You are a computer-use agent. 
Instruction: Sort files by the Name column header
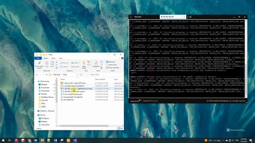pos(63,79)
